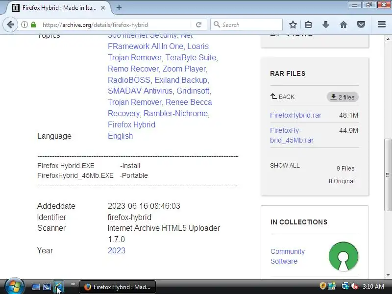Click the 48.1M file size text

(x=348, y=115)
